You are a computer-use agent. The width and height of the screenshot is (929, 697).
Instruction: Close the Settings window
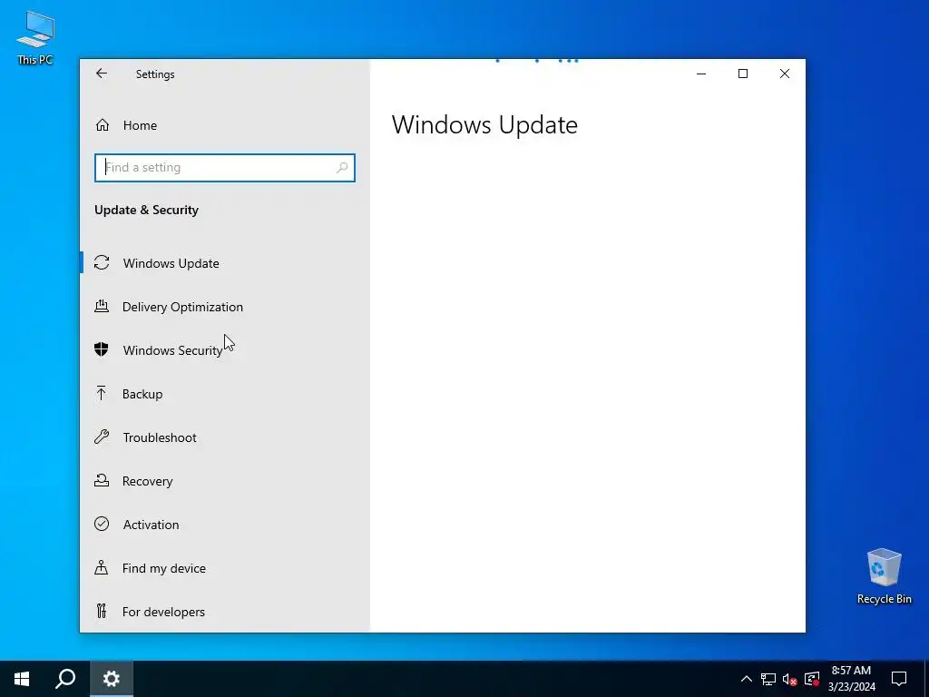785,74
